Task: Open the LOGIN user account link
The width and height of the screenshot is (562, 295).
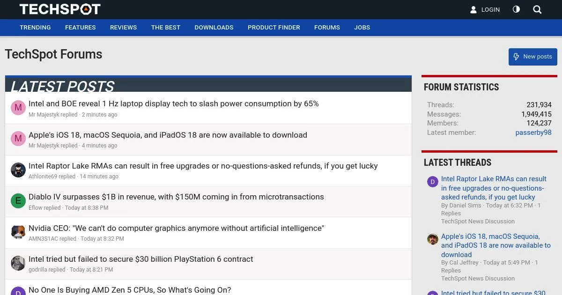Action: 485,9
